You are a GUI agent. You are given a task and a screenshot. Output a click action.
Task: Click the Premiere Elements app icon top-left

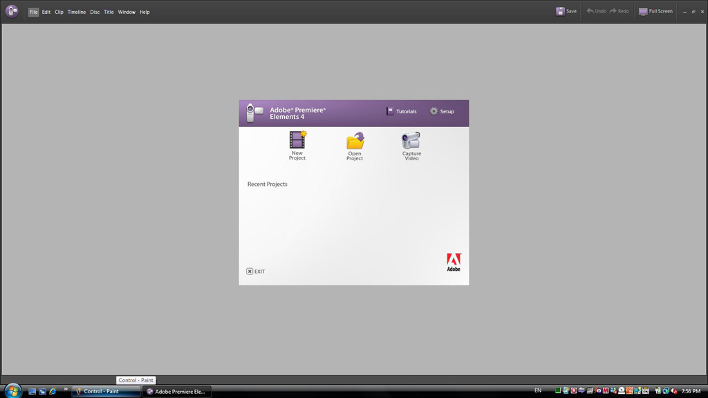[x=12, y=11]
